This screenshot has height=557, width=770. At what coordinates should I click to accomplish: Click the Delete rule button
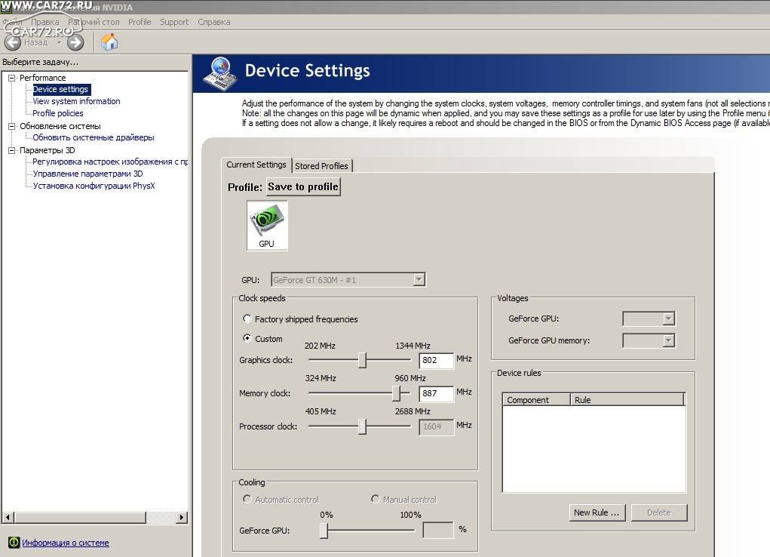click(x=659, y=512)
